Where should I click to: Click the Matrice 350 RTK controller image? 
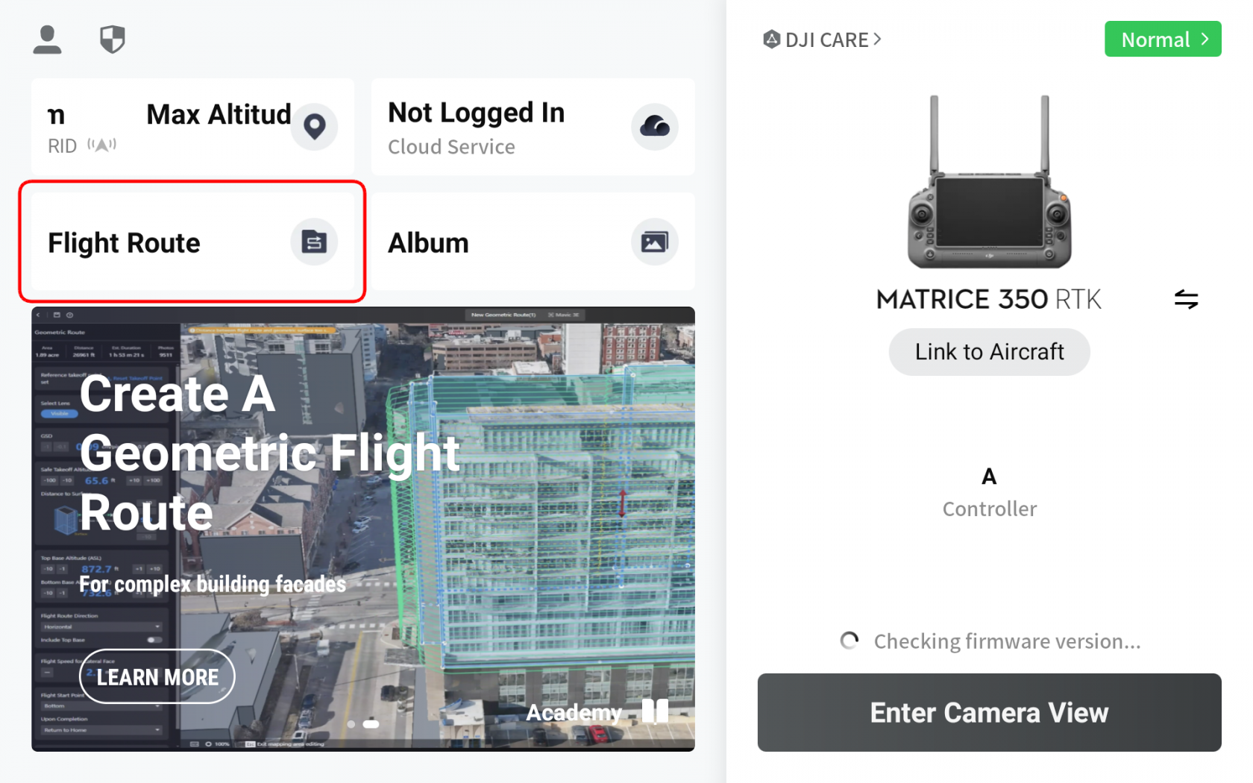tap(989, 183)
